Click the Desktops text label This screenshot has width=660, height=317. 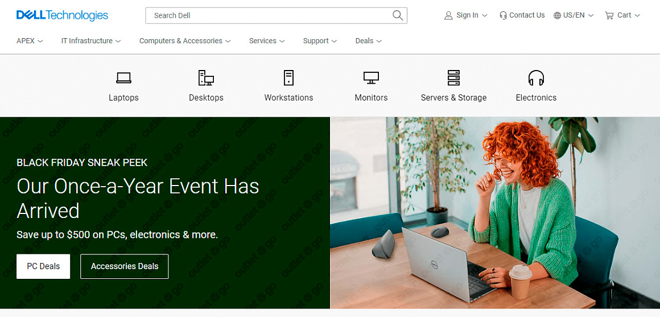206,98
